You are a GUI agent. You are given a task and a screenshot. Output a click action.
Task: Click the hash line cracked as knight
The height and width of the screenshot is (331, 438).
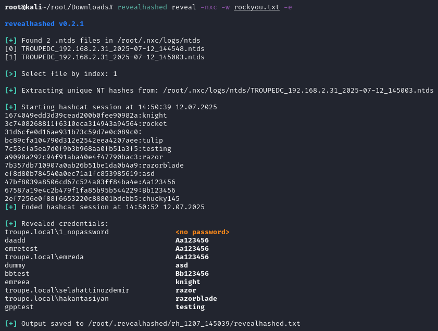86,116
